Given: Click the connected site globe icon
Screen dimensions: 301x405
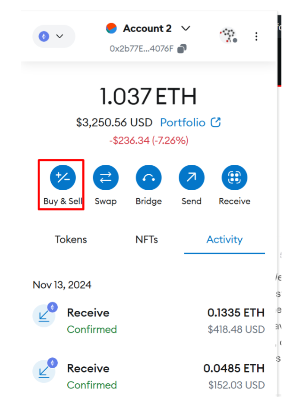Looking at the screenshot, I should coord(228,36).
